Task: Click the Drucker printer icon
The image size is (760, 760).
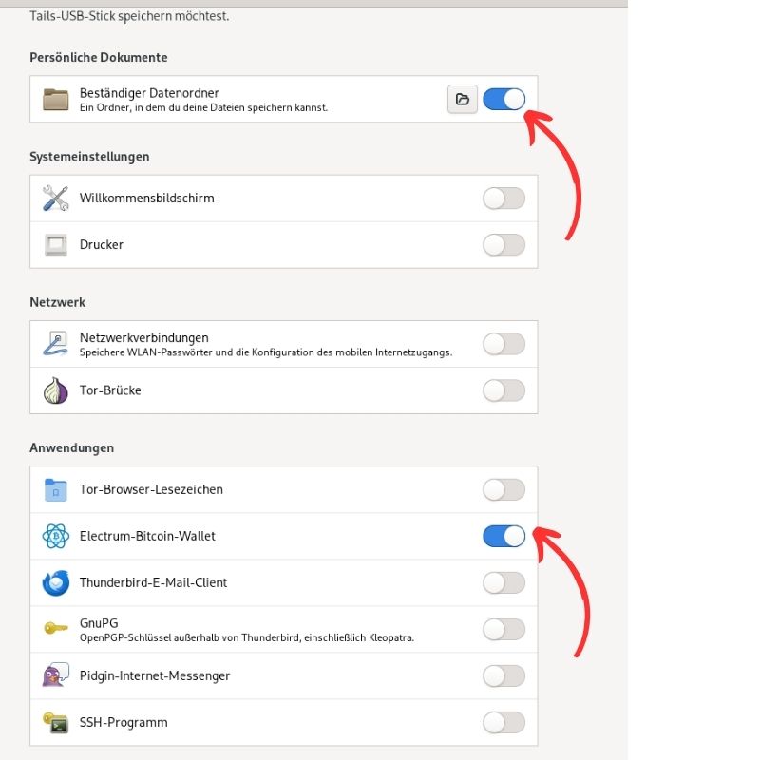Action: [x=56, y=245]
